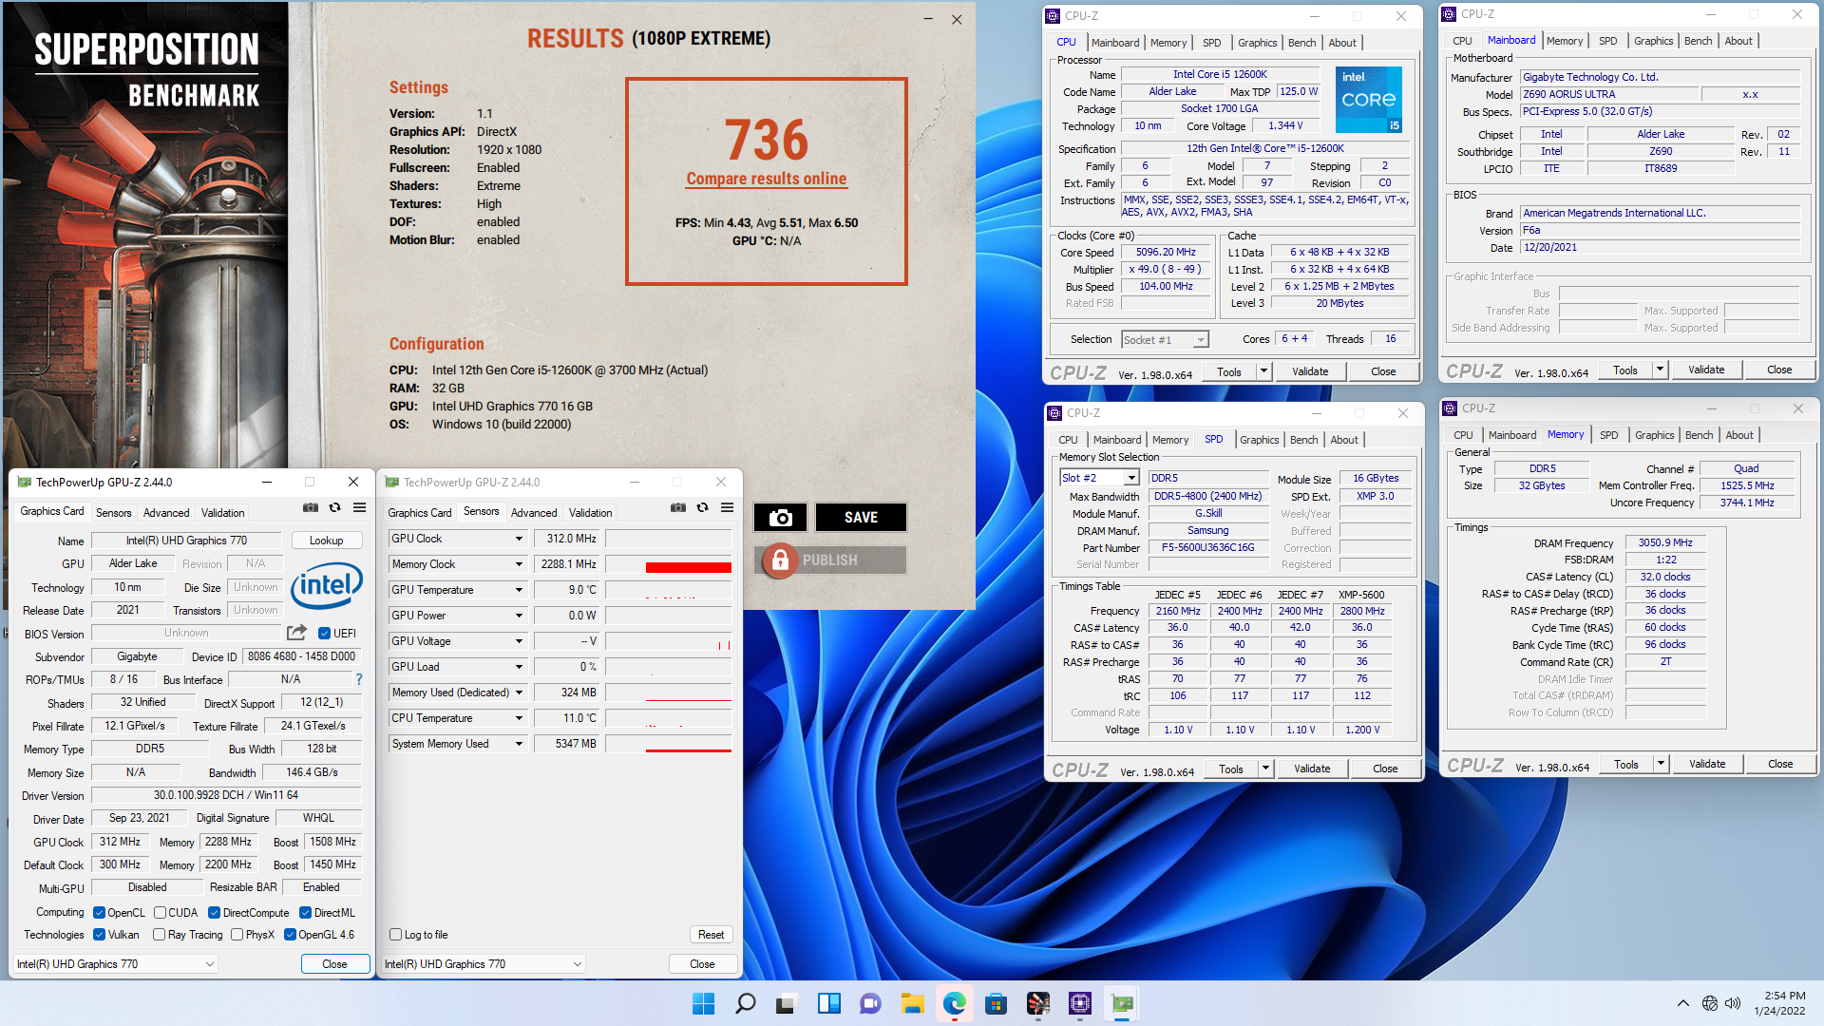
Task: Open Validation tab in GPU-Z Sensors window
Action: [590, 513]
